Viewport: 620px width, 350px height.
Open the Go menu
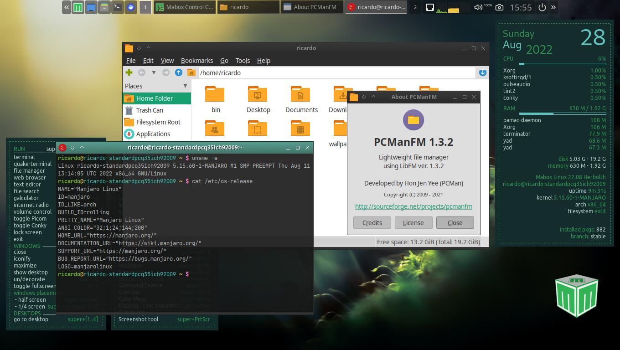(x=224, y=61)
